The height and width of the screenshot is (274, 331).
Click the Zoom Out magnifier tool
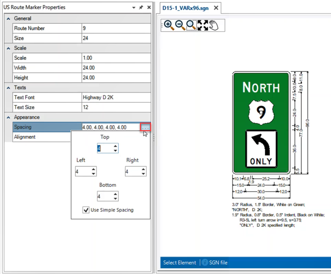[x=180, y=25]
